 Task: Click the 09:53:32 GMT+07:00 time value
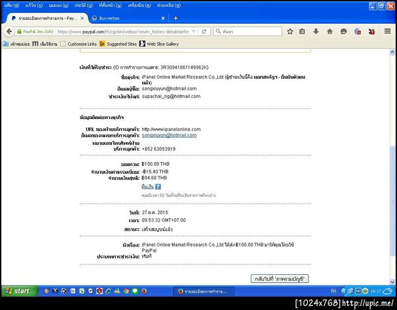coord(164,220)
